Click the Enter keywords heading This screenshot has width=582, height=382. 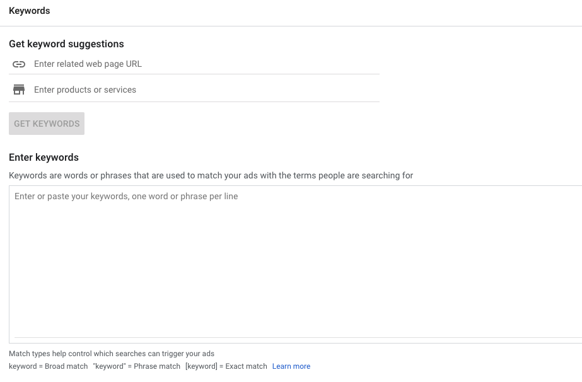(44, 157)
